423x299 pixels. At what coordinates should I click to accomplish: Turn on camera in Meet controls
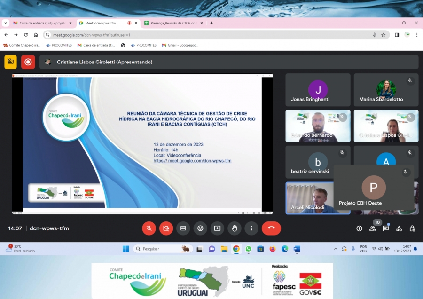(166, 228)
